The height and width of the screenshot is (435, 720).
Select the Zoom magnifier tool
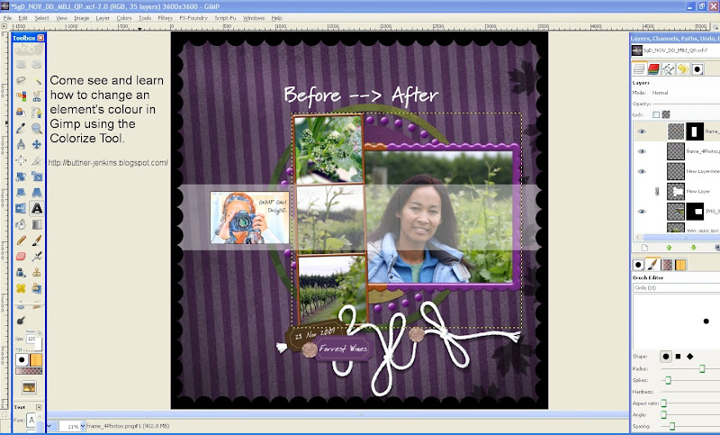click(37, 128)
